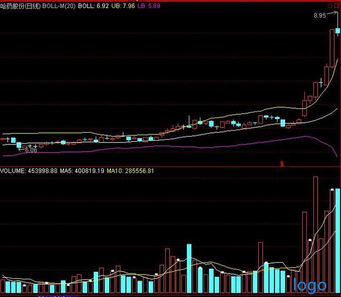Click the blue logo watermark
Image resolution: width=341 pixels, height=297 pixels.
pyautogui.click(x=310, y=285)
